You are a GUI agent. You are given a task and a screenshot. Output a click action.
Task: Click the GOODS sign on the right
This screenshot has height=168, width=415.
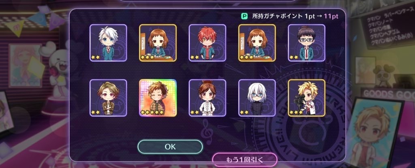tap(388, 94)
